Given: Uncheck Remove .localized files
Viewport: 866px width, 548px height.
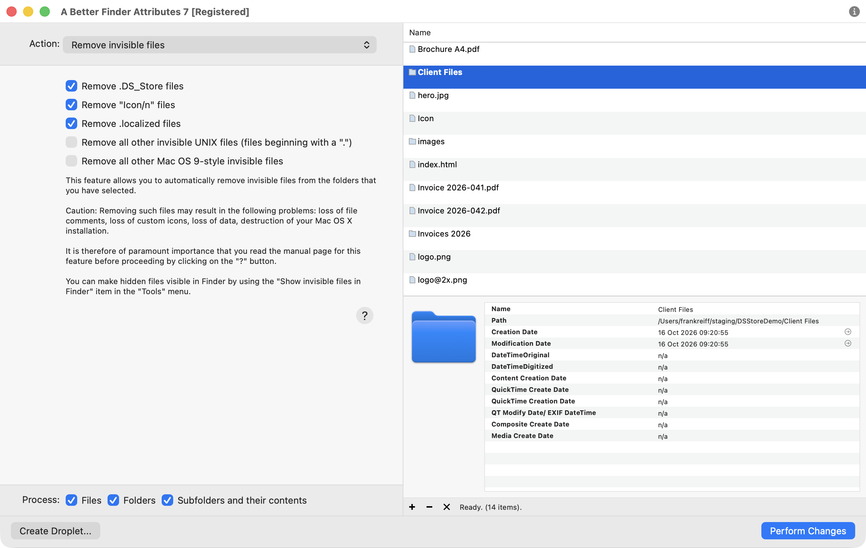Looking at the screenshot, I should 71,123.
